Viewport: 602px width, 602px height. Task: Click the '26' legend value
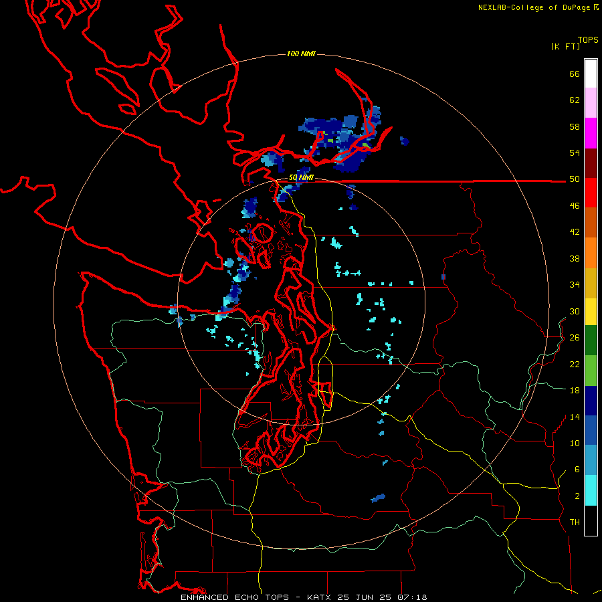[575, 338]
